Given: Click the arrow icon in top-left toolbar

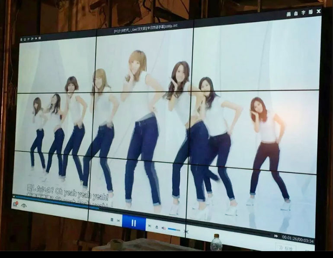Looking at the screenshot, I should (x=36, y=39).
